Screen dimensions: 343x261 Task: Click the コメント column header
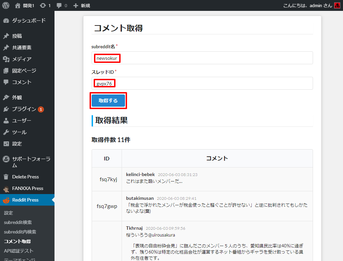(217, 158)
